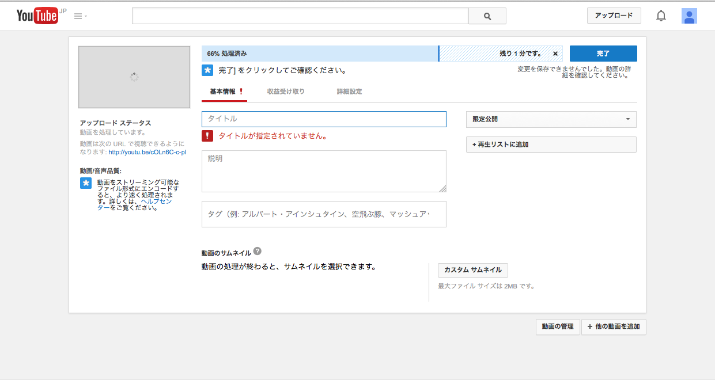Click the アップロード ステータス heading

point(115,123)
